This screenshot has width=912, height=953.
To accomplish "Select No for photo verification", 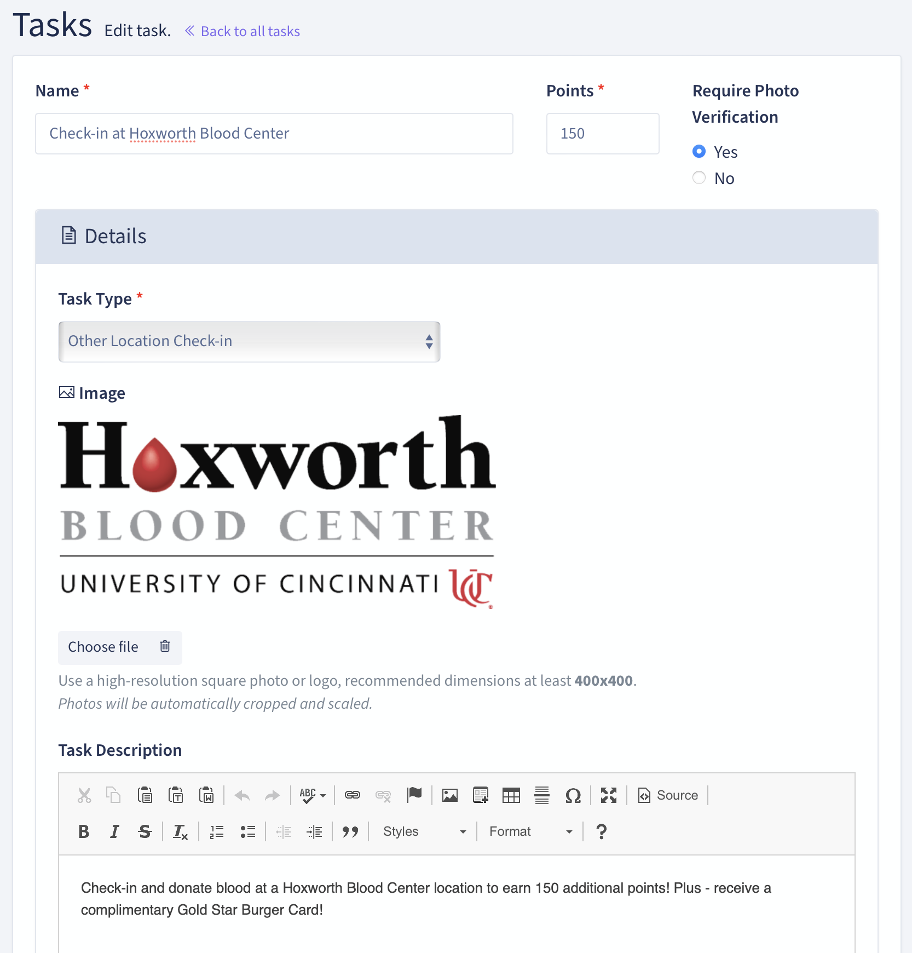I will [699, 178].
